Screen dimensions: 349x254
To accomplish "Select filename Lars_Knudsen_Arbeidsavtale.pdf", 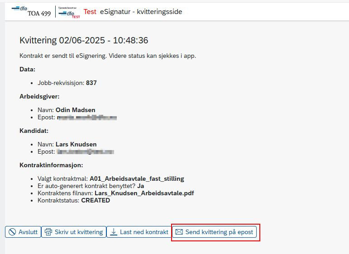I will [x=144, y=193].
